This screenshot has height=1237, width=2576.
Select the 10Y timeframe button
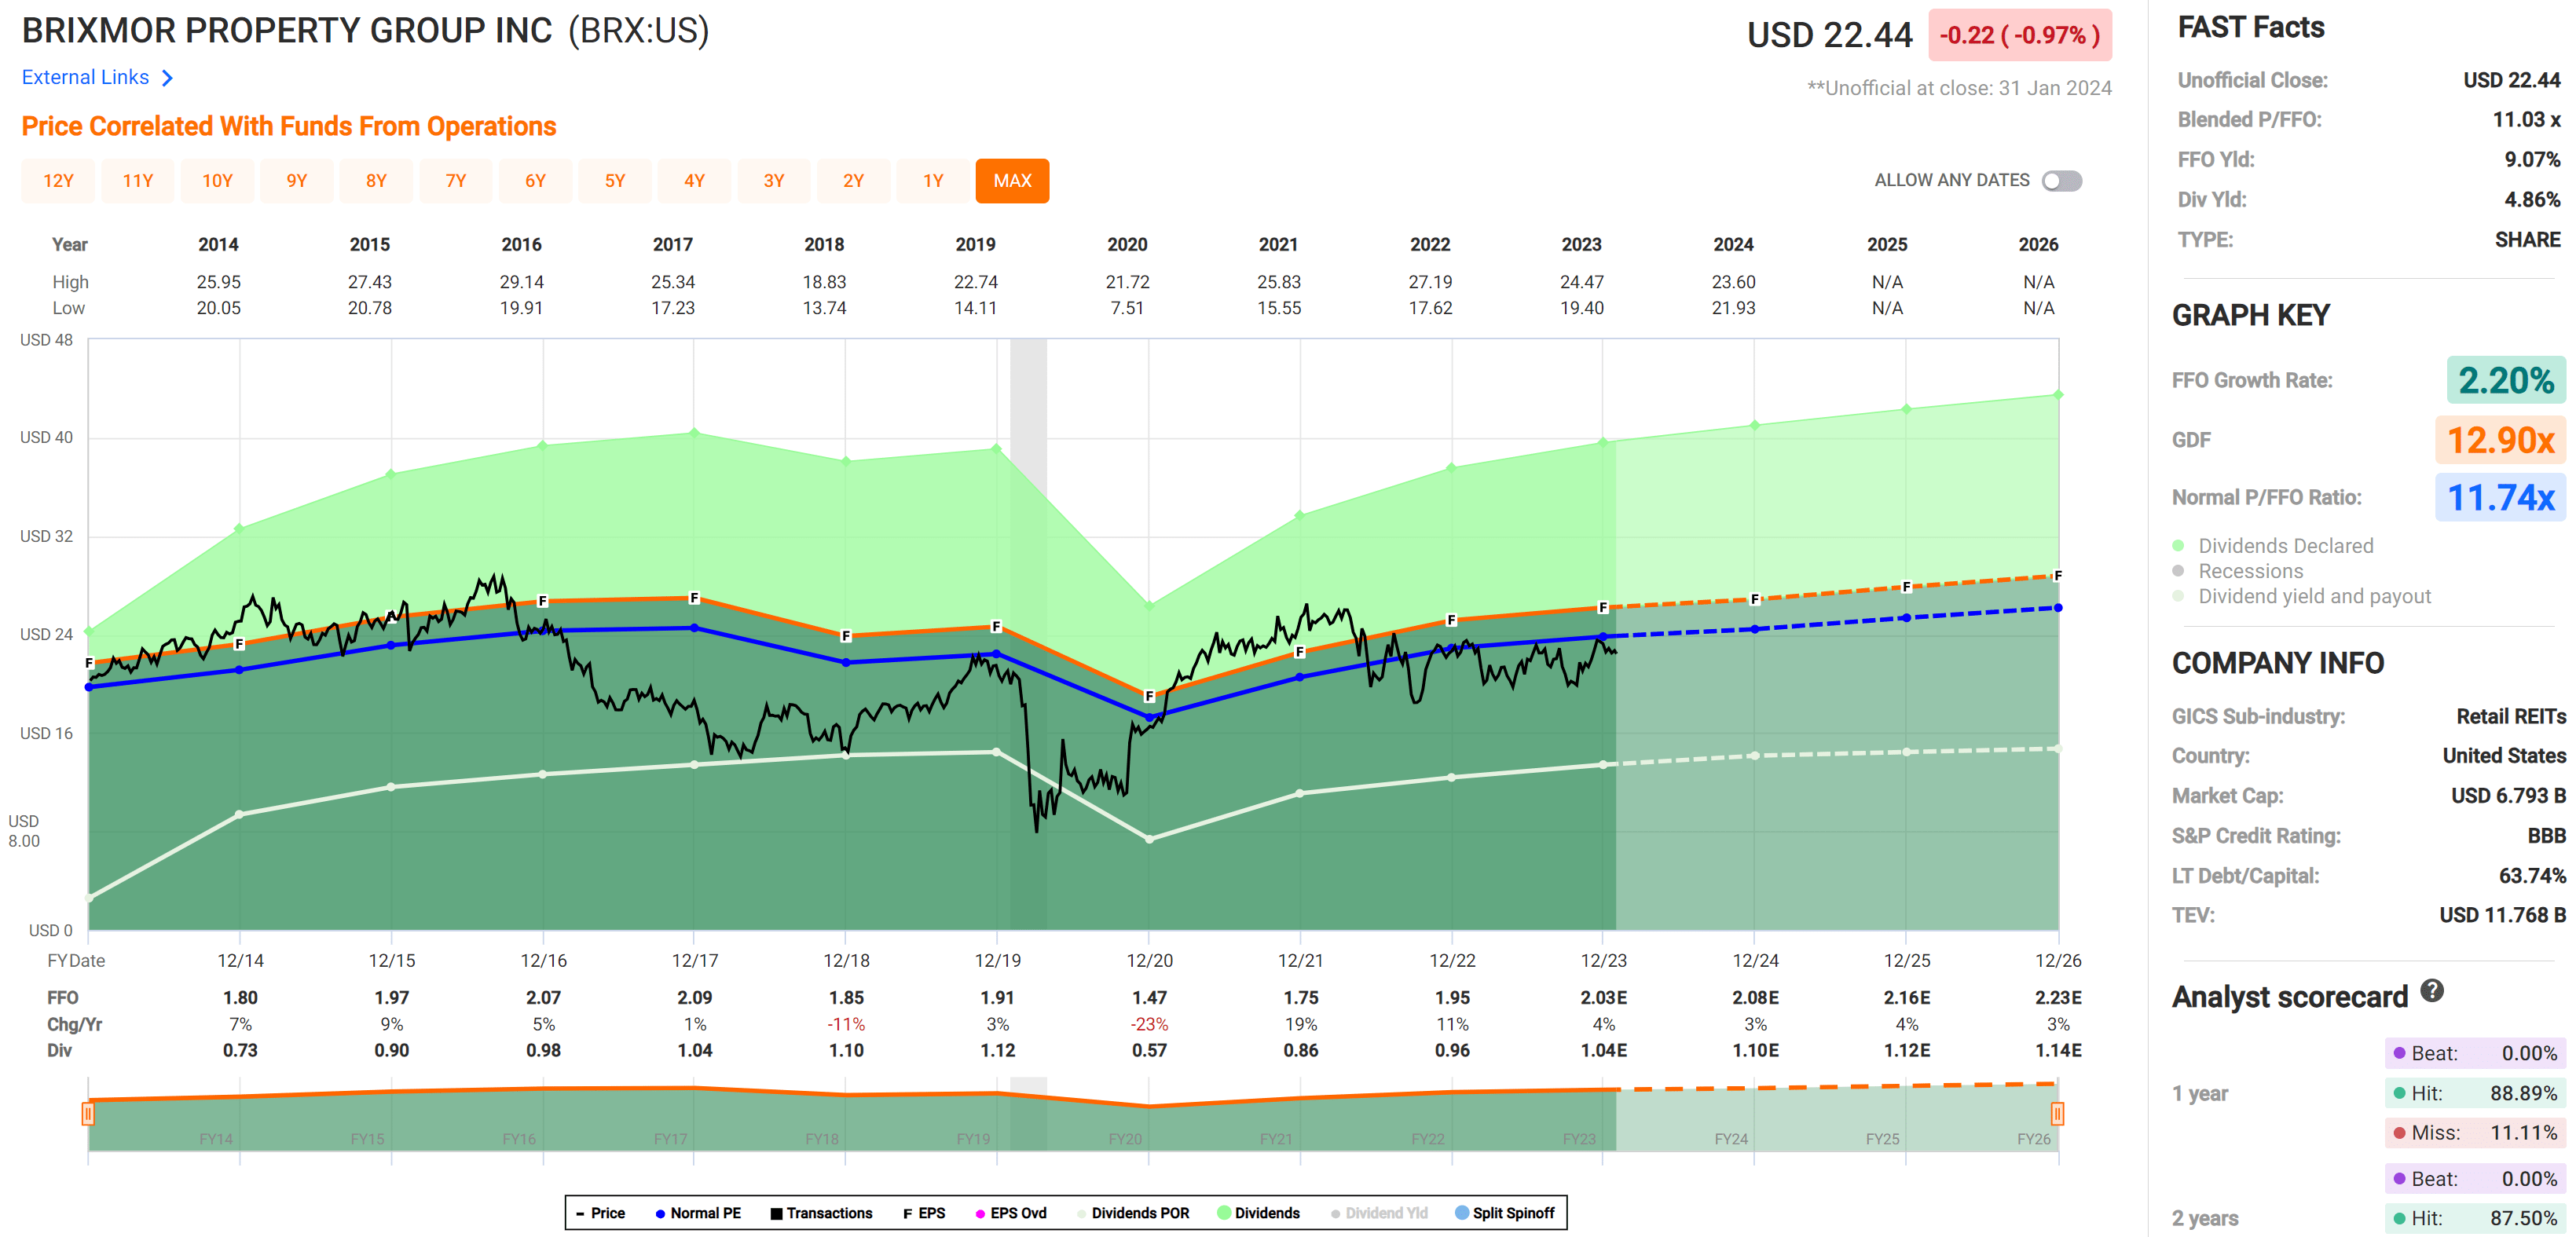point(217,180)
